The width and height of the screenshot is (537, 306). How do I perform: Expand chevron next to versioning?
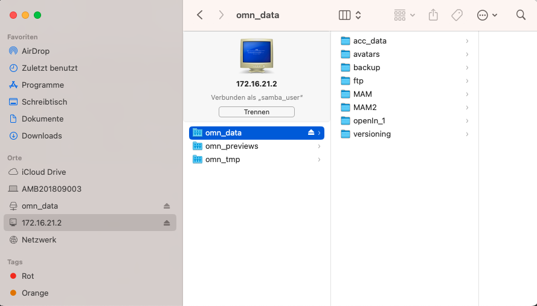(x=467, y=134)
